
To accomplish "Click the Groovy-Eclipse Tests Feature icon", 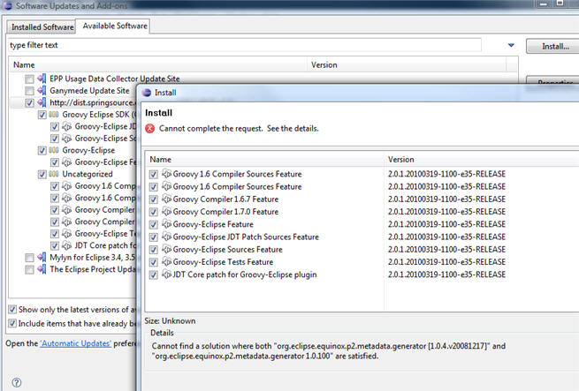I will point(166,262).
